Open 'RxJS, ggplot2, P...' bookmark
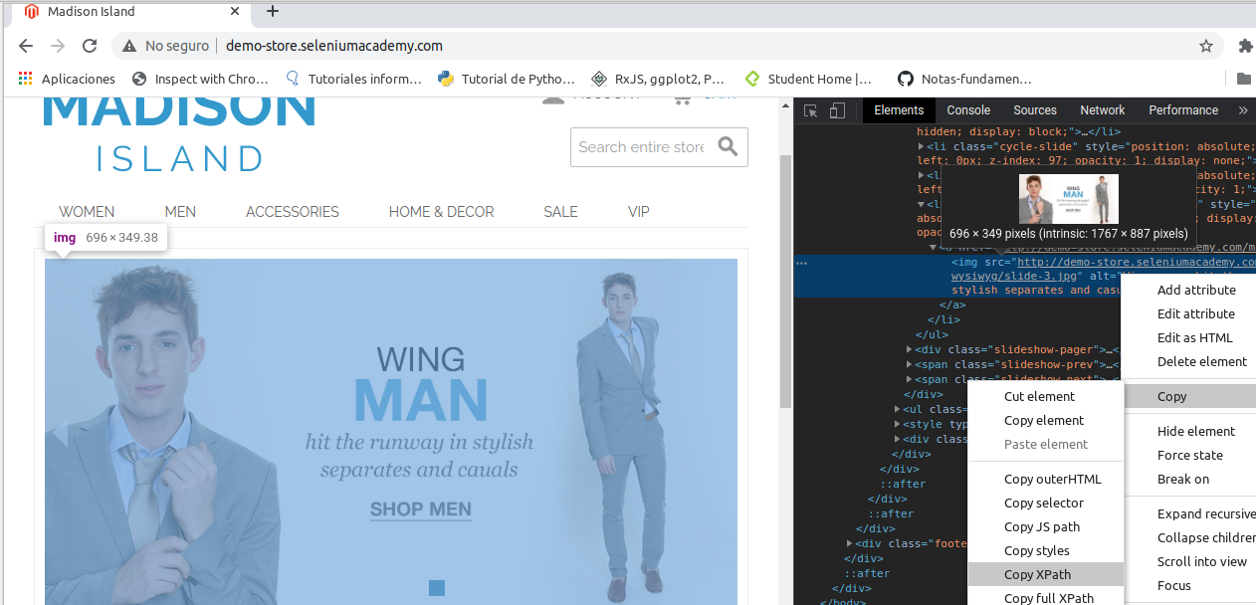Image resolution: width=1256 pixels, height=605 pixels. click(658, 79)
